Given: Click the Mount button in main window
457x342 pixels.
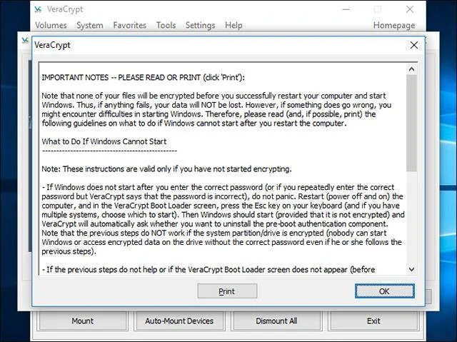Looking at the screenshot, I should click(83, 321).
